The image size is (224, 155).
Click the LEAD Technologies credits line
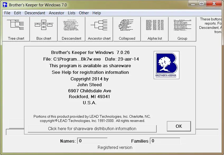pyautogui.click(x=92, y=118)
